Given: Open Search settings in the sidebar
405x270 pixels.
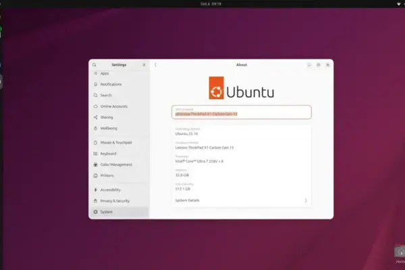Looking at the screenshot, I should [x=119, y=95].
